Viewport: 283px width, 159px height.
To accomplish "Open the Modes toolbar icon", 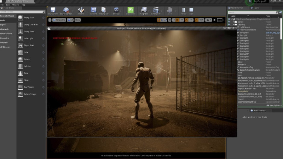I will click(81, 10).
